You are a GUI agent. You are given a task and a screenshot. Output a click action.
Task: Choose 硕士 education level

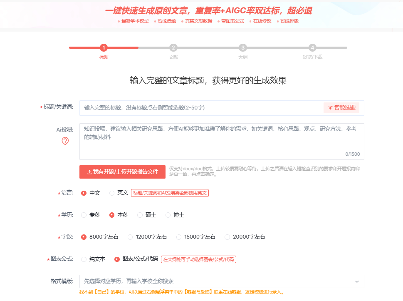pyautogui.click(x=140, y=215)
